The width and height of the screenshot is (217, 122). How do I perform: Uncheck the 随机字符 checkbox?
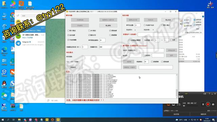pos(89,35)
